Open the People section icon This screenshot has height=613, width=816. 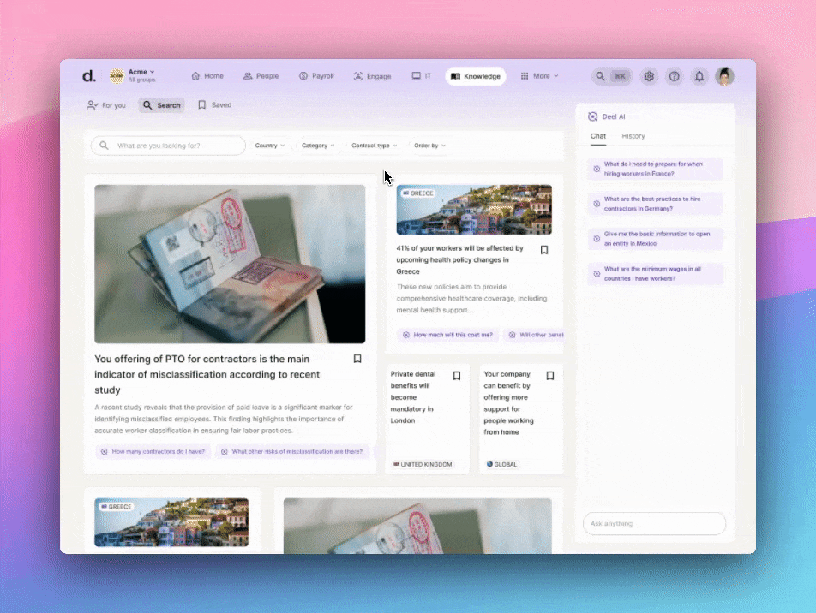pyautogui.click(x=247, y=76)
